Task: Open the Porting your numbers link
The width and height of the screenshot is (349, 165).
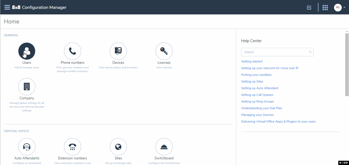Action: pyautogui.click(x=256, y=75)
